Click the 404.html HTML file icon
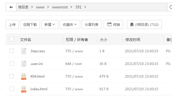 24,76
